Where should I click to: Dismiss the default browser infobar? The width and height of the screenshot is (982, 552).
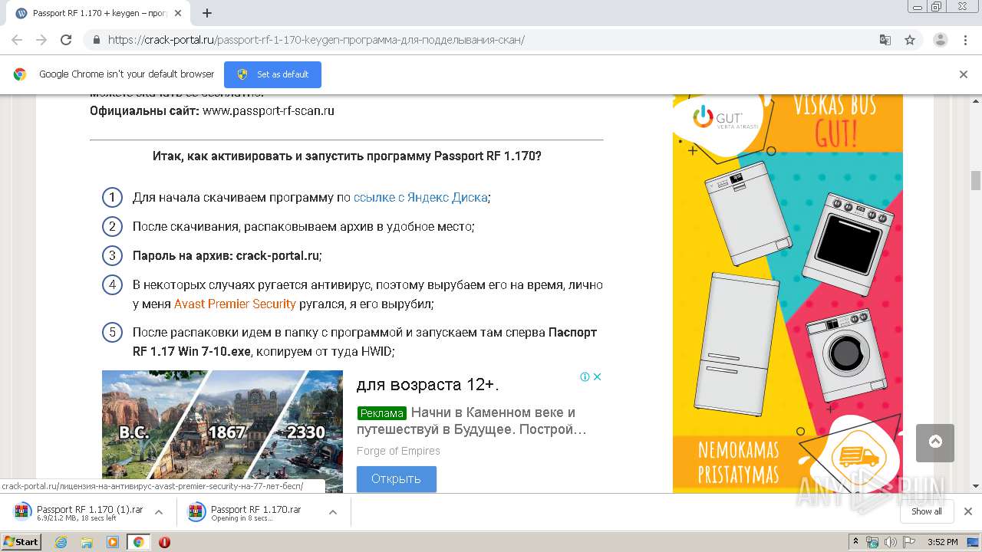click(964, 74)
